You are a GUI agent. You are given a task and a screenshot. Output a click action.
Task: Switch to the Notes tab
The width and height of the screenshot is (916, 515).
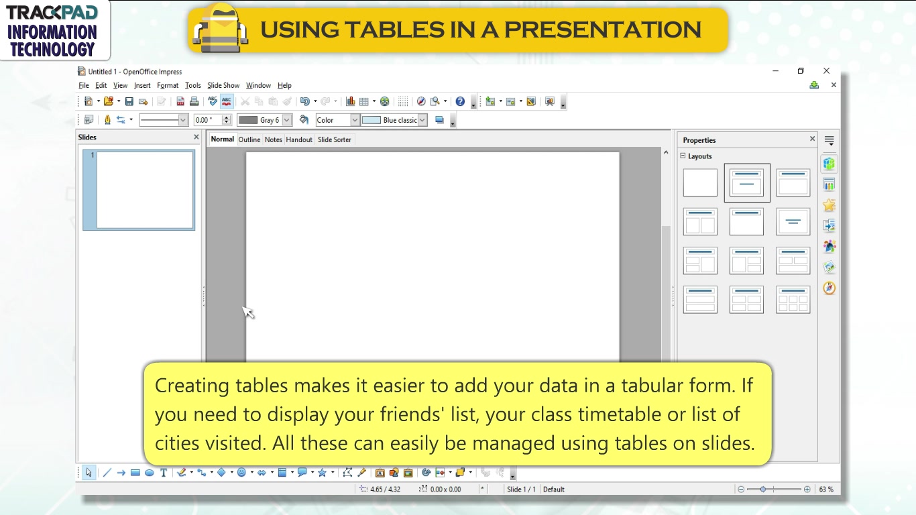click(x=274, y=139)
